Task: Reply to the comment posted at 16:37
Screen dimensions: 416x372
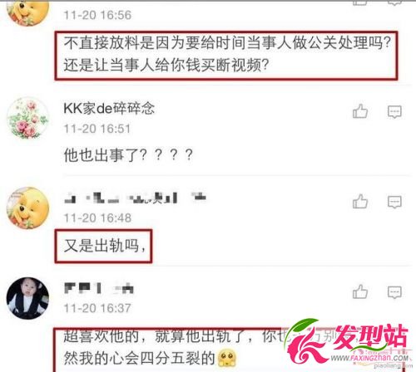Action: tap(394, 292)
